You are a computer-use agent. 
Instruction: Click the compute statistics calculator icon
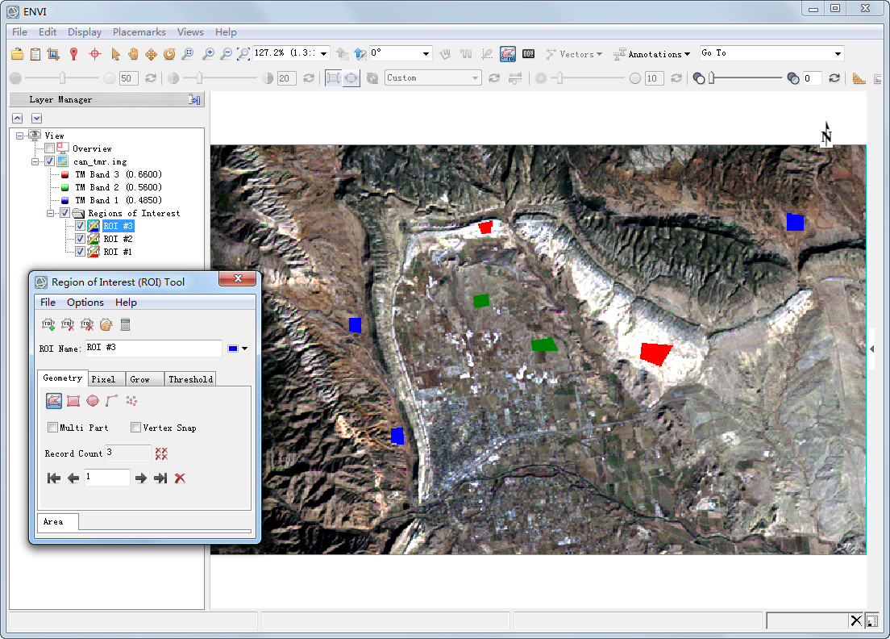pos(125,324)
